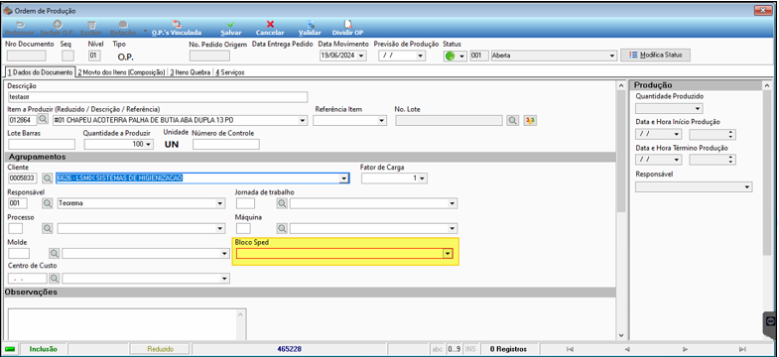Open O.P.'s Vinculada from toolbar
The height and width of the screenshot is (357, 779).
coord(177,29)
